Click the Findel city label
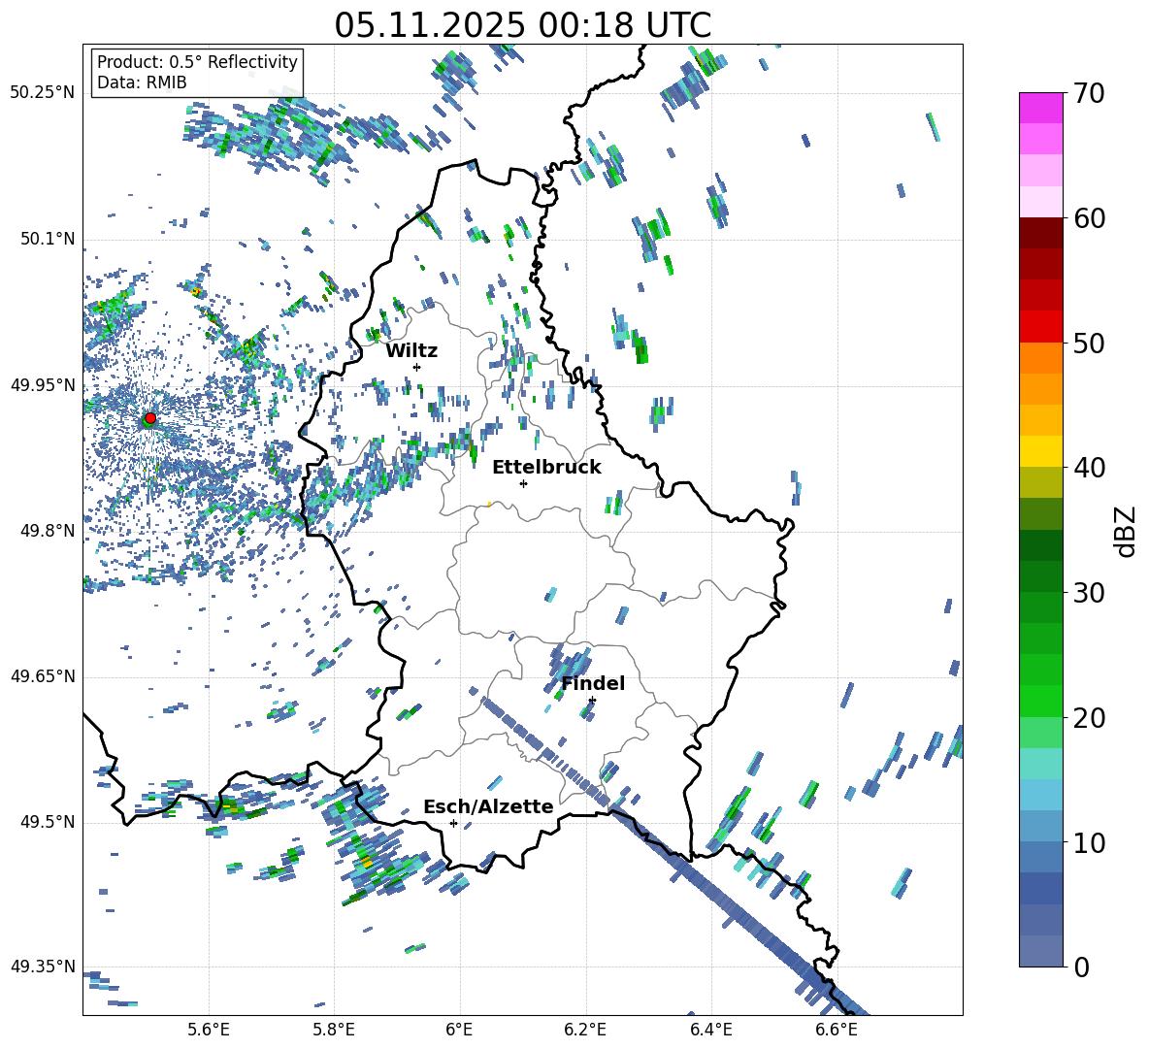Viewport: 1149px width, 1049px height. [x=593, y=683]
